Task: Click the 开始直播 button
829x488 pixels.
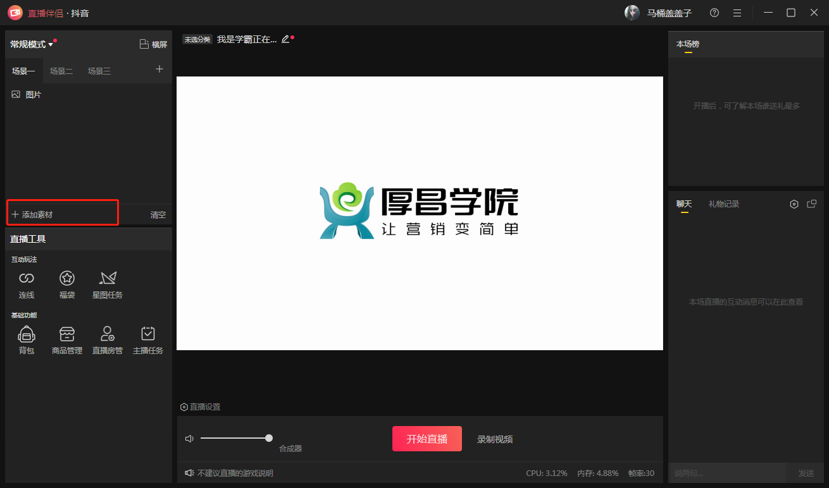Action: (427, 439)
